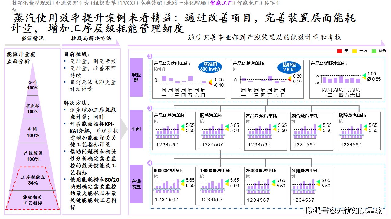Select the red 差 legend swatch
The height and width of the screenshot is (219, 391).
click(339, 51)
